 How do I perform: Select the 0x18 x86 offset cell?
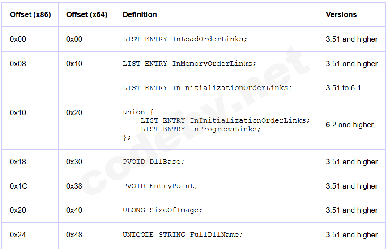(x=18, y=162)
